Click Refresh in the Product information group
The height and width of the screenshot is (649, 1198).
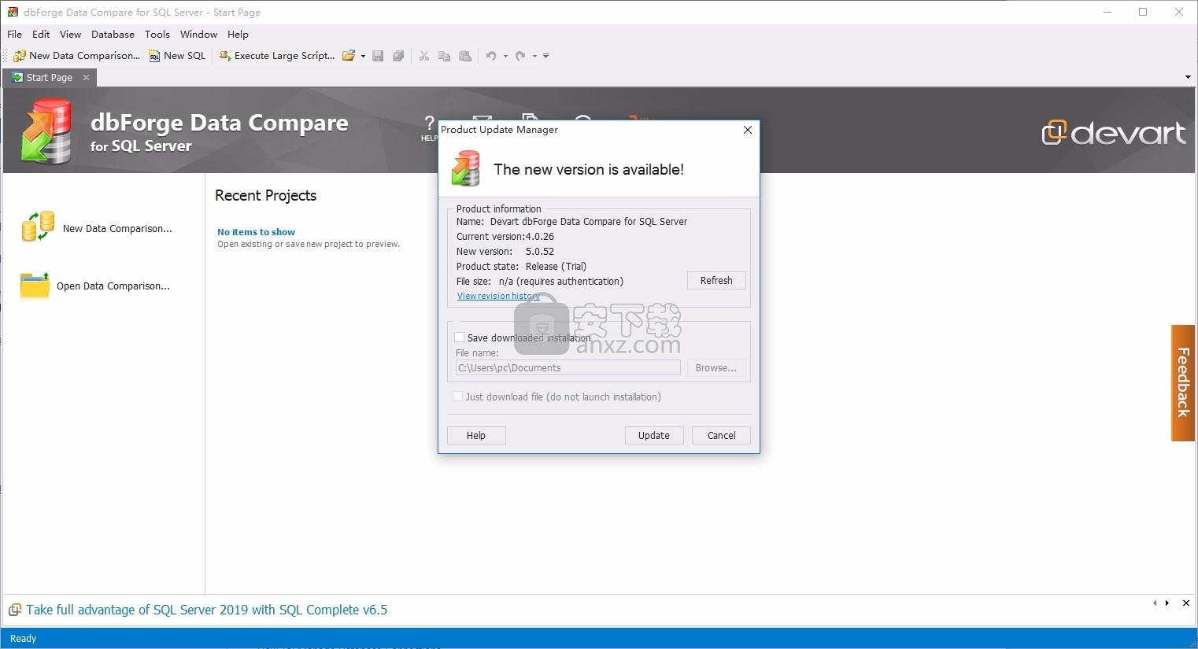[716, 281]
